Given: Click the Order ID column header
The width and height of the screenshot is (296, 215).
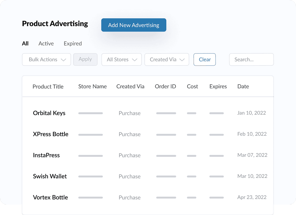Looking at the screenshot, I should [165, 87].
